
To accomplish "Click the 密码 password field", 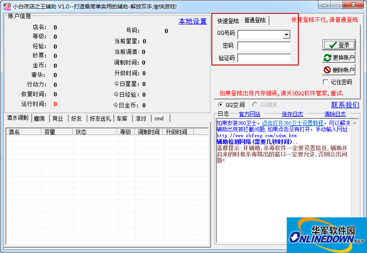I will 264,46.
